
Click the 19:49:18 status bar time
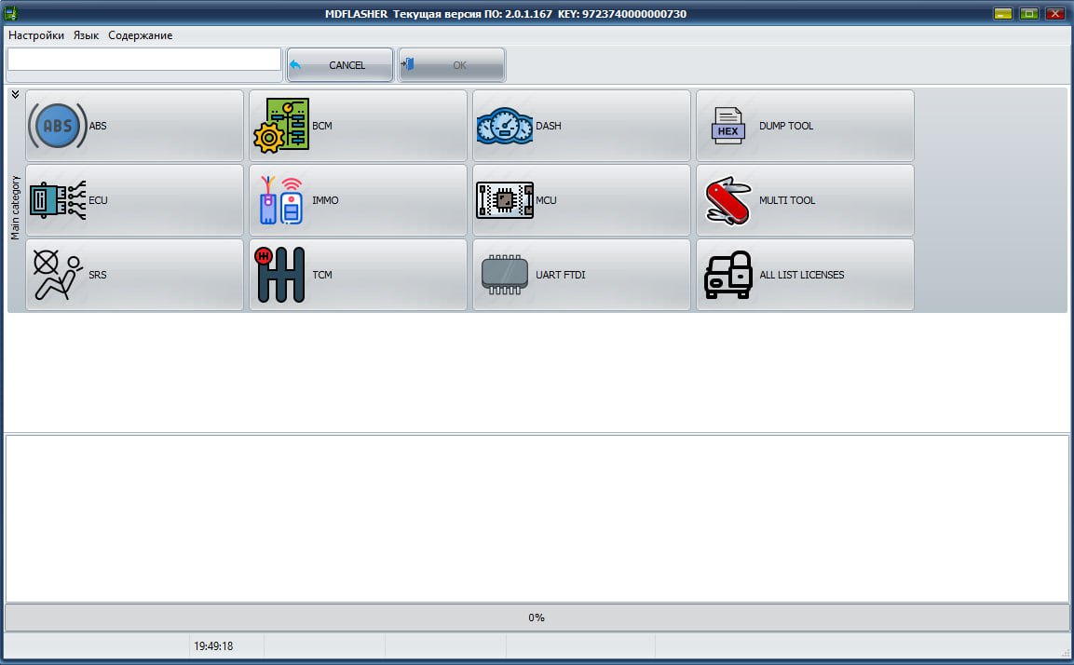(213, 645)
